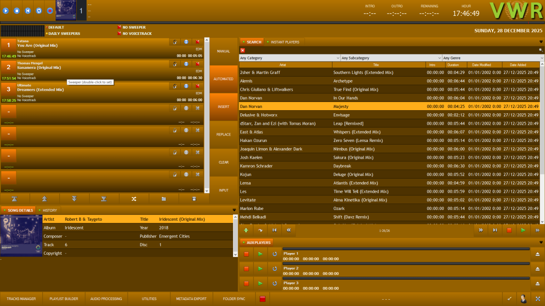Image resolution: width=545 pixels, height=306 pixels.
Task: Open the info icon for Sanamera on deck 2
Action: (x=186, y=64)
